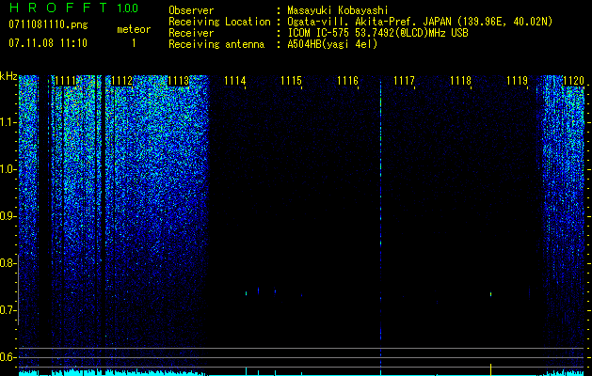Click the 1.1 frequency axis label
Viewport: 592px width, 376px height.
pos(8,122)
